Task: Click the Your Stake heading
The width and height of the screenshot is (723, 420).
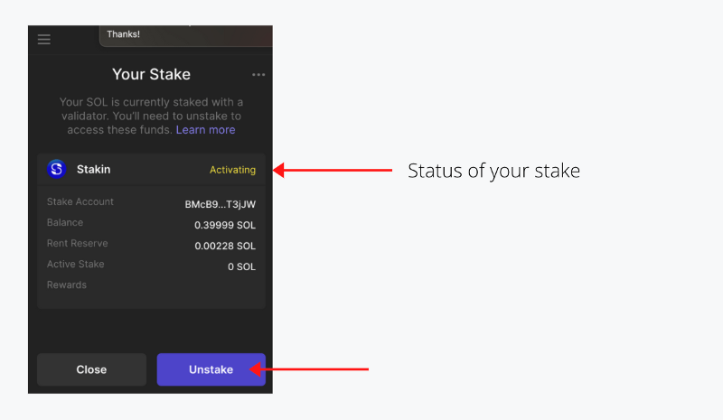Action: [151, 74]
